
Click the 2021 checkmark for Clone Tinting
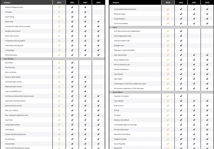coord(85,17)
